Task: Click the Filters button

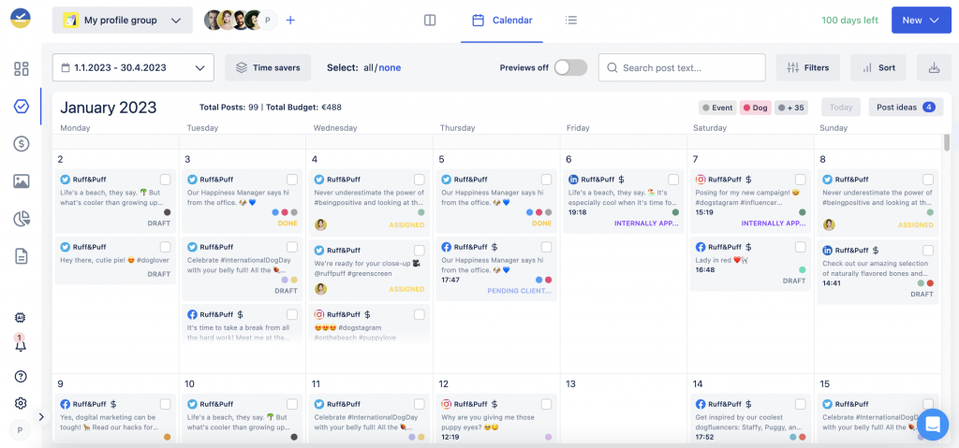Action: (x=807, y=67)
